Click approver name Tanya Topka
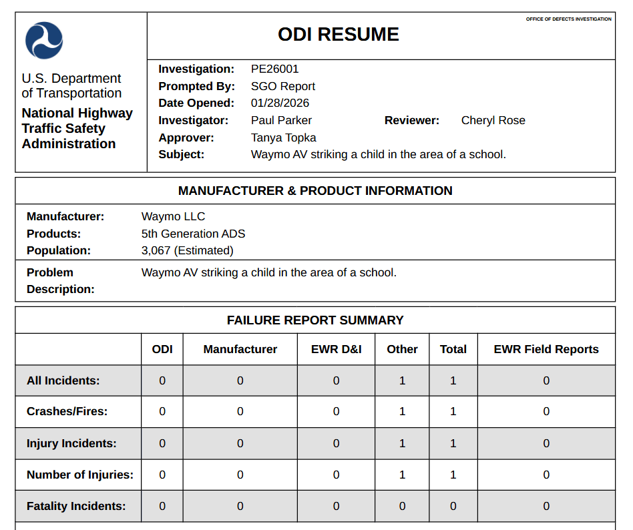Viewport: 633px width, 530px height. pyautogui.click(x=283, y=138)
